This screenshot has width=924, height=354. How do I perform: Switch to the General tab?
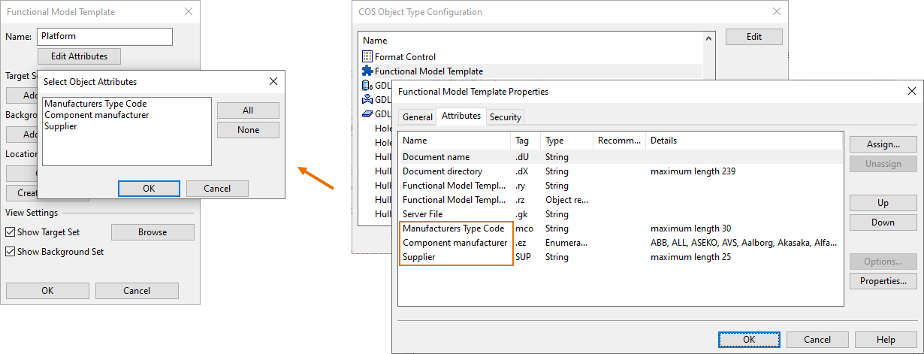click(x=417, y=117)
